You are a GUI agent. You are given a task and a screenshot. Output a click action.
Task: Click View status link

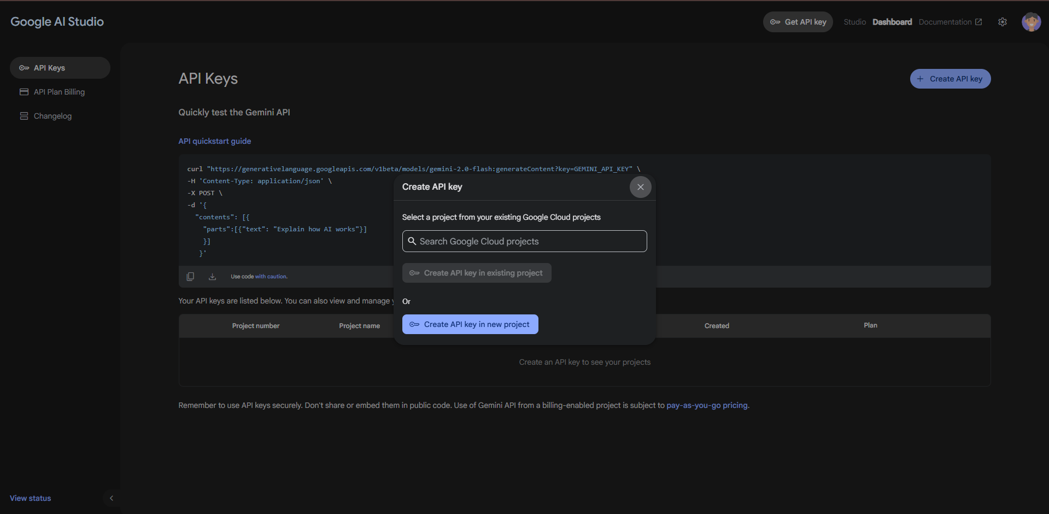pos(31,498)
